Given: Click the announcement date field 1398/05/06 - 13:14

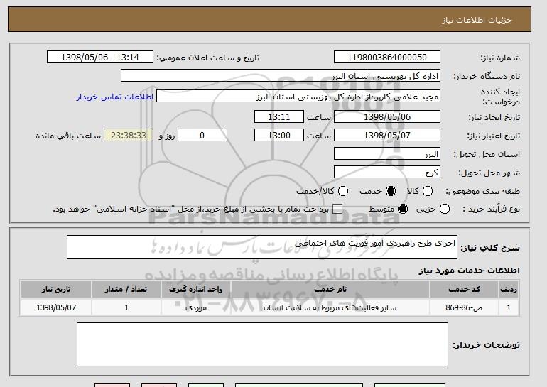Looking at the screenshot, I should 100,58.
